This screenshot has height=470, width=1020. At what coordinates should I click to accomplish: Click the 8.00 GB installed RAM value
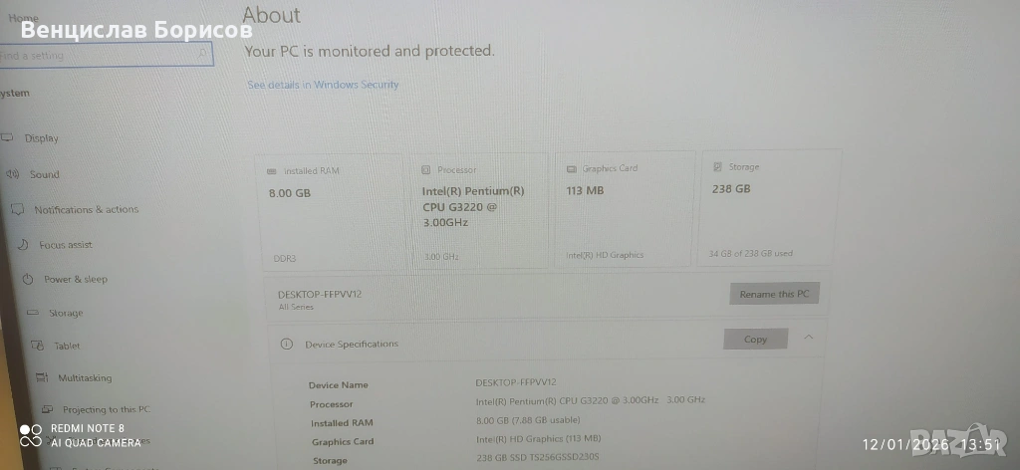click(x=290, y=193)
